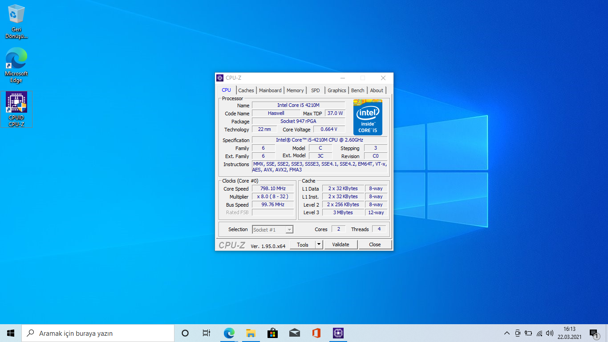Open the Socket #1 selection dropdown
This screenshot has height=342, width=608.
point(272,229)
